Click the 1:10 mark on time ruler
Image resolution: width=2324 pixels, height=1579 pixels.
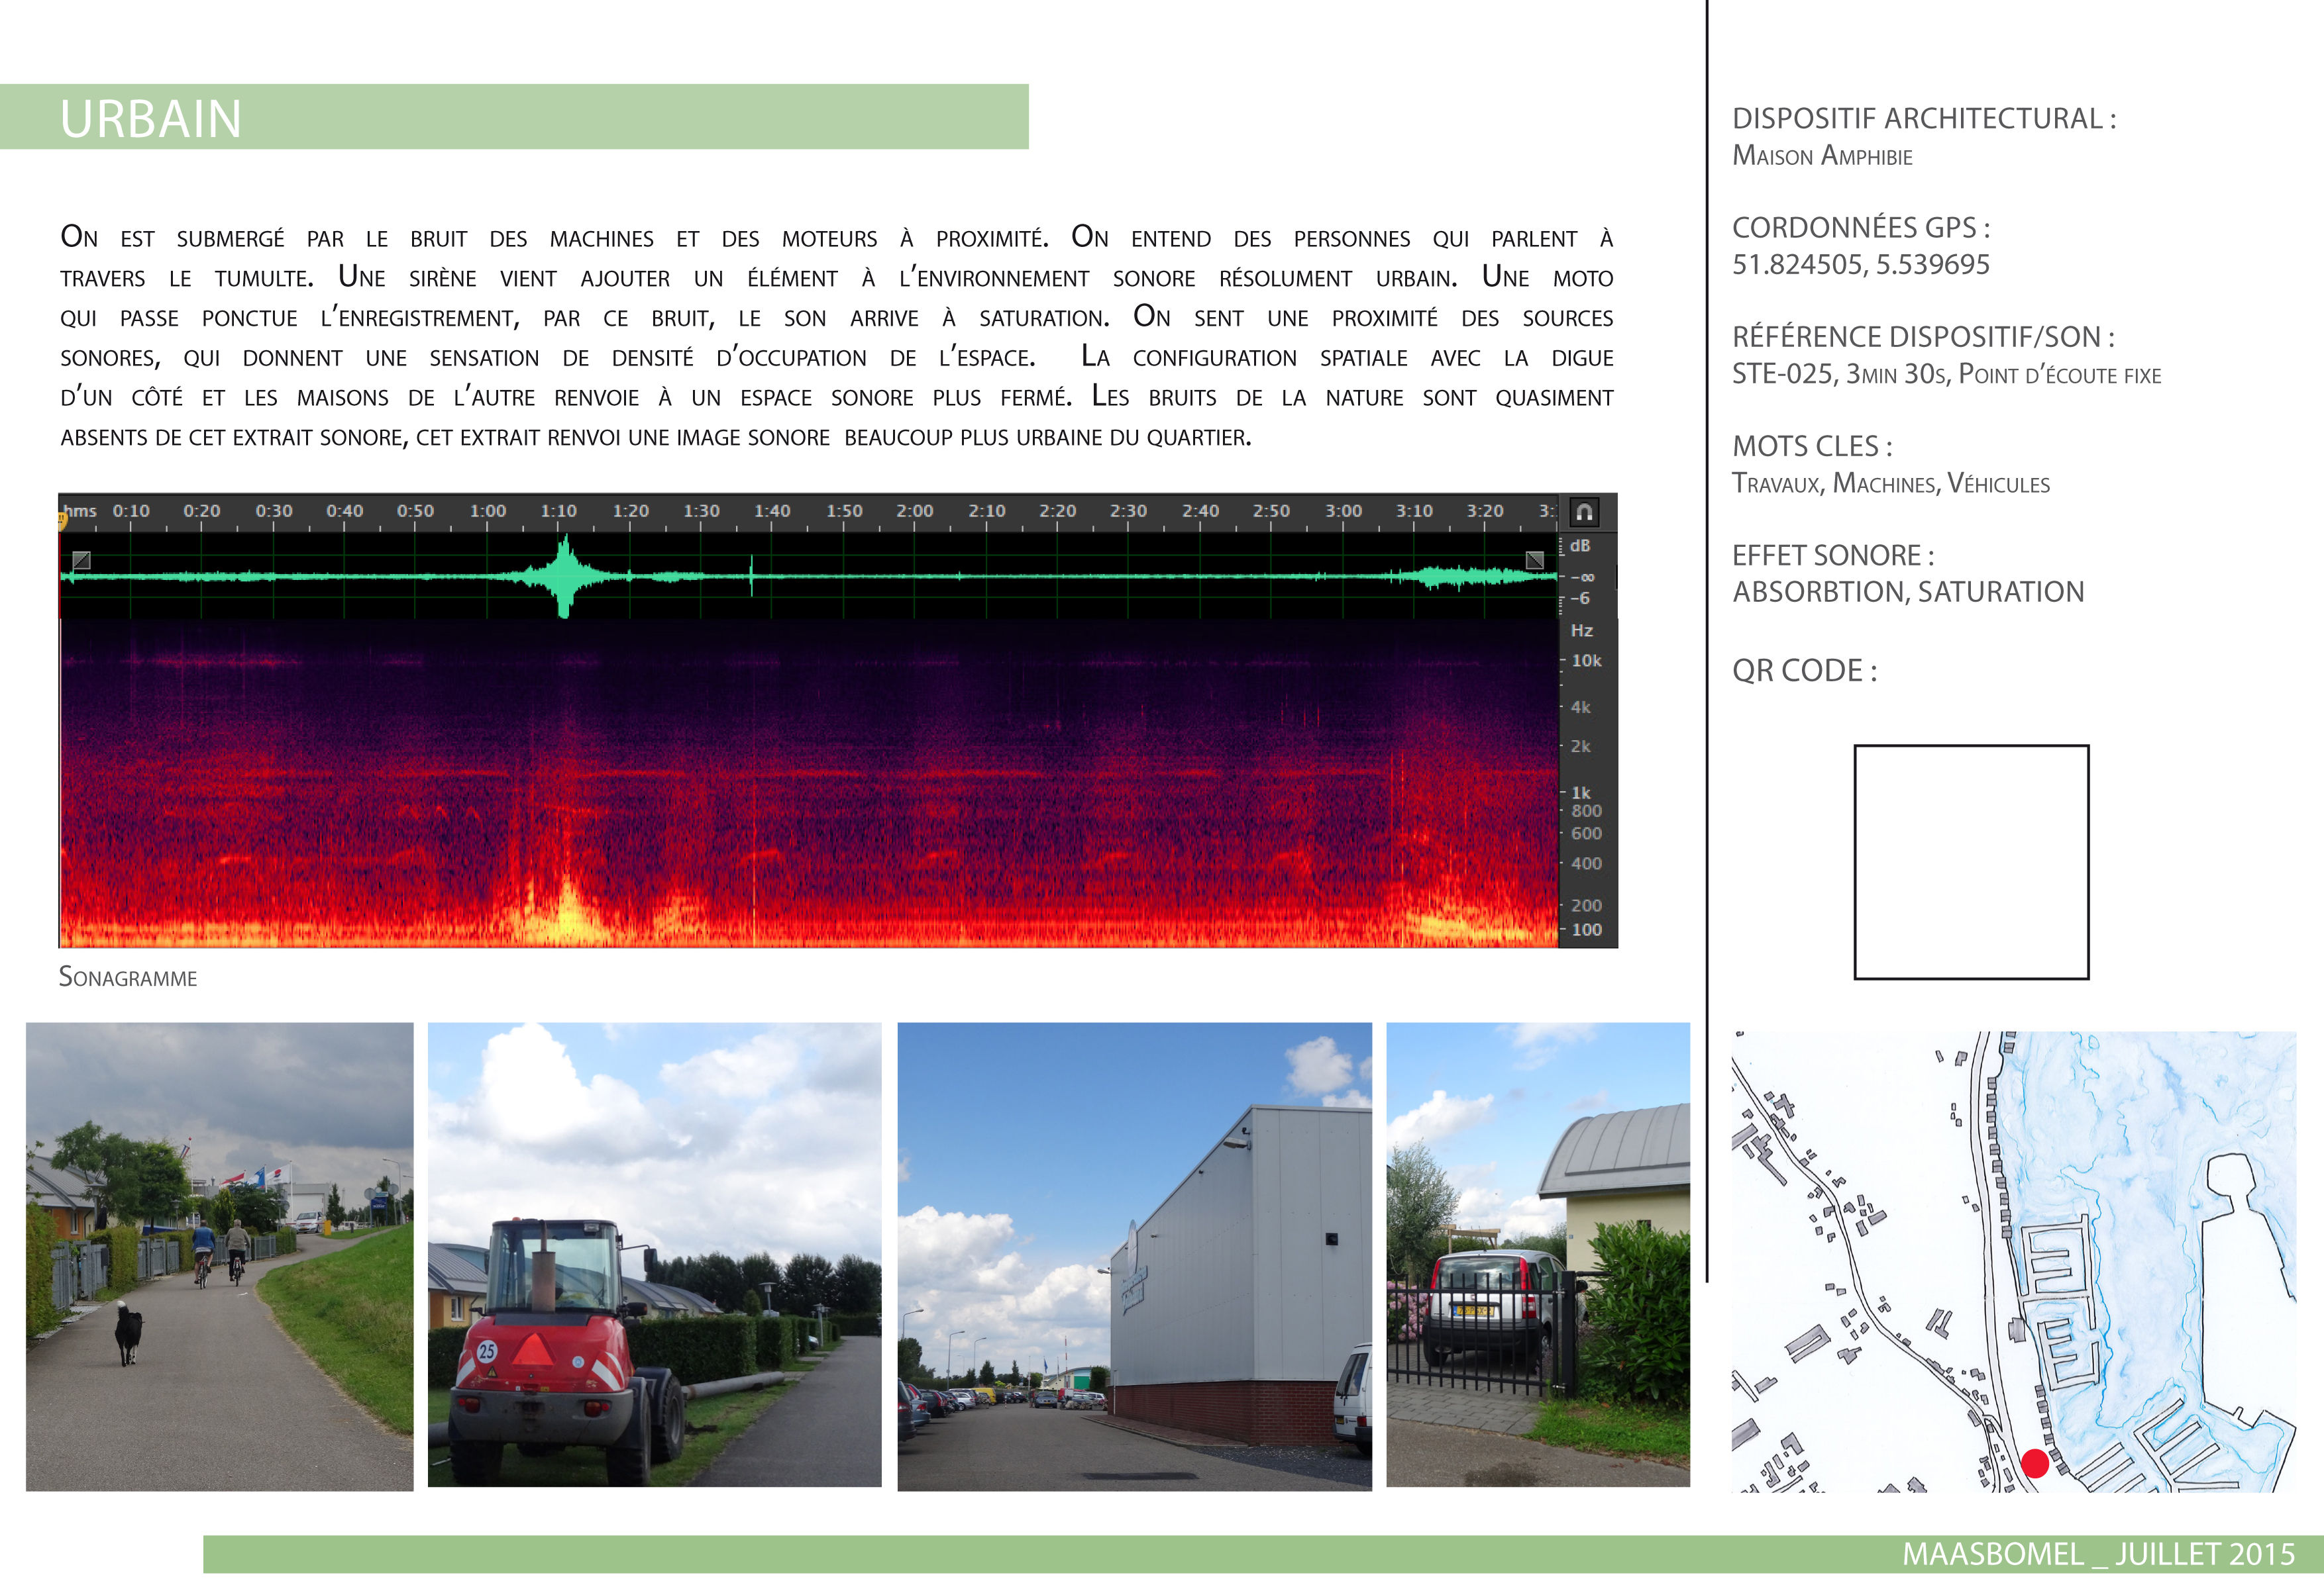tap(558, 510)
